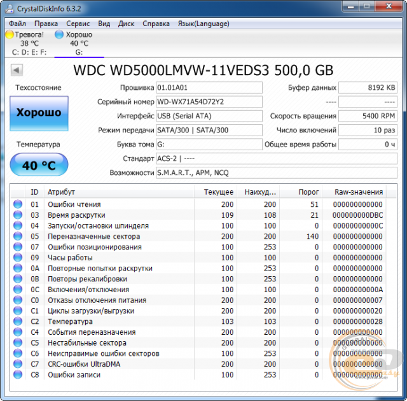
Task: Select the Ошибки чтения attribute text
Action: (74, 204)
